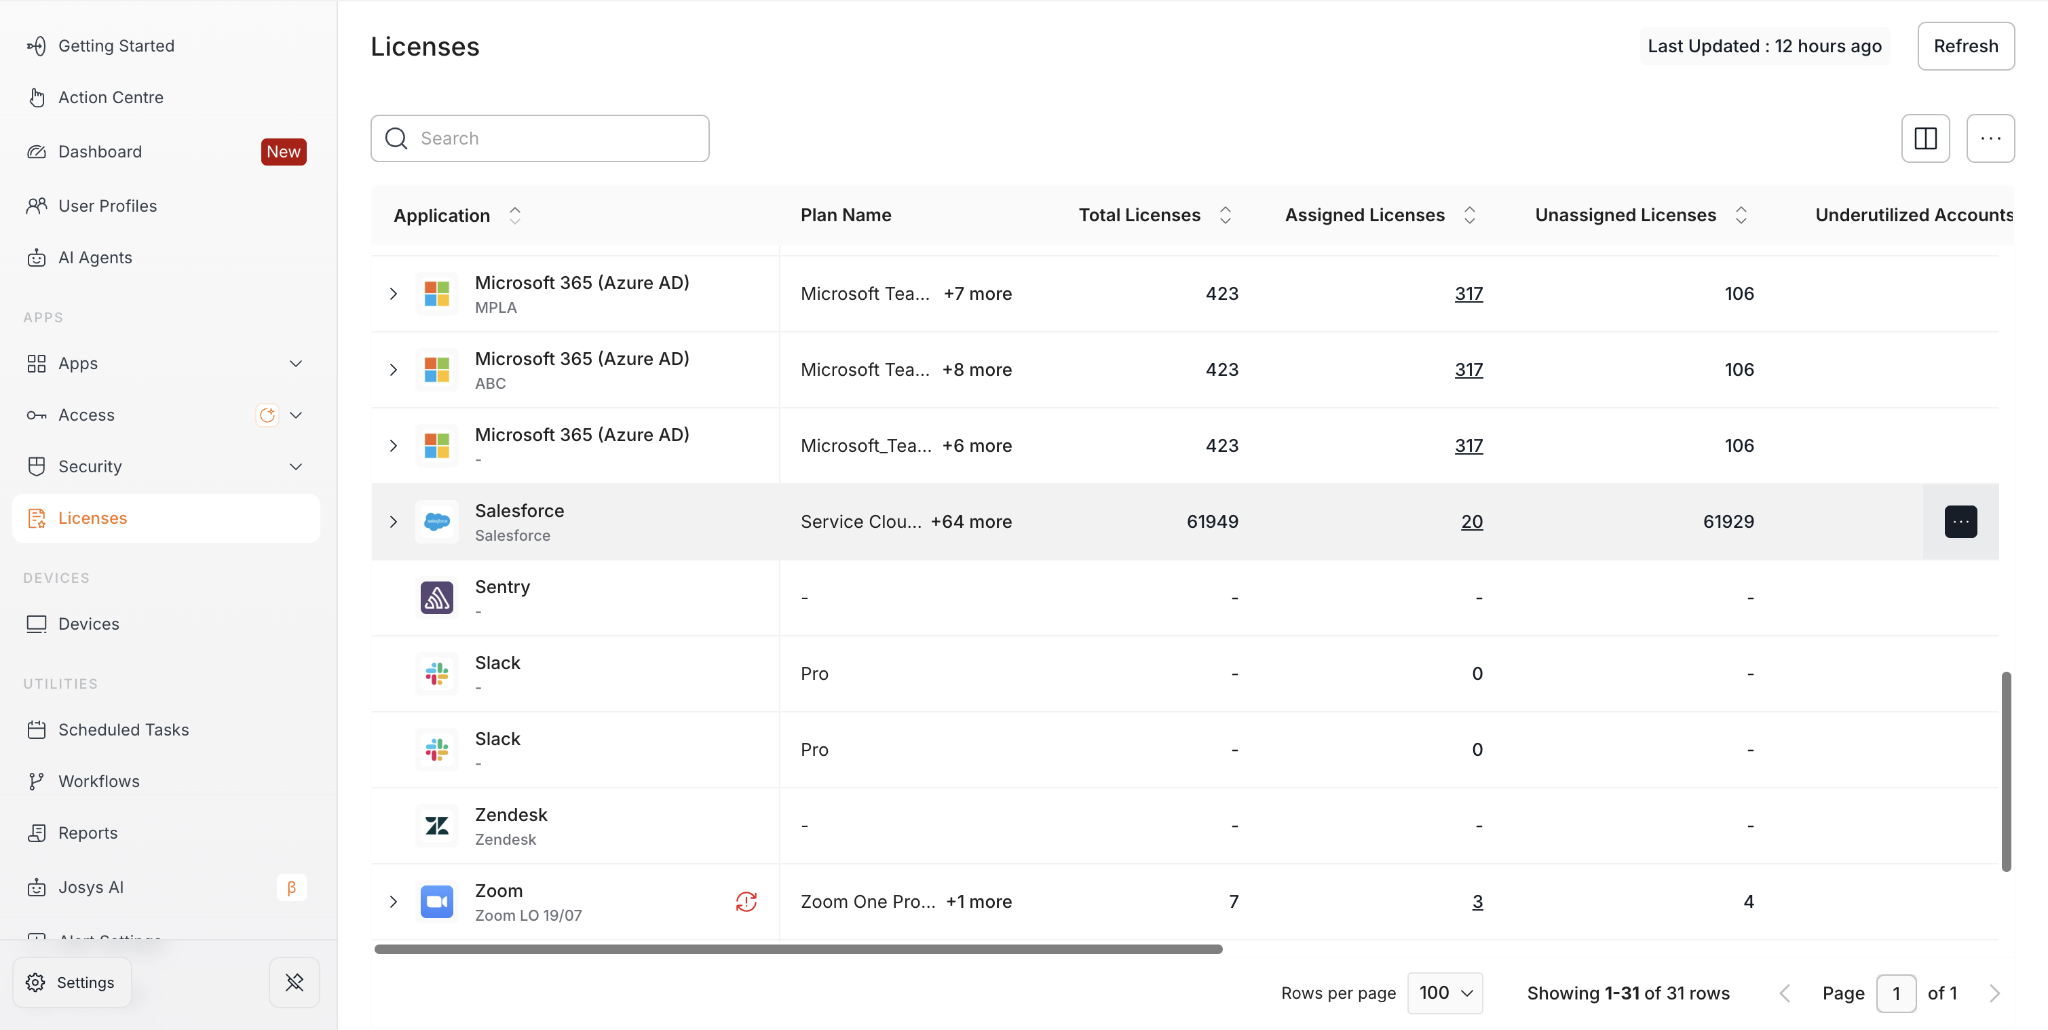Click the Underutilized Accounts column header

tap(1914, 215)
